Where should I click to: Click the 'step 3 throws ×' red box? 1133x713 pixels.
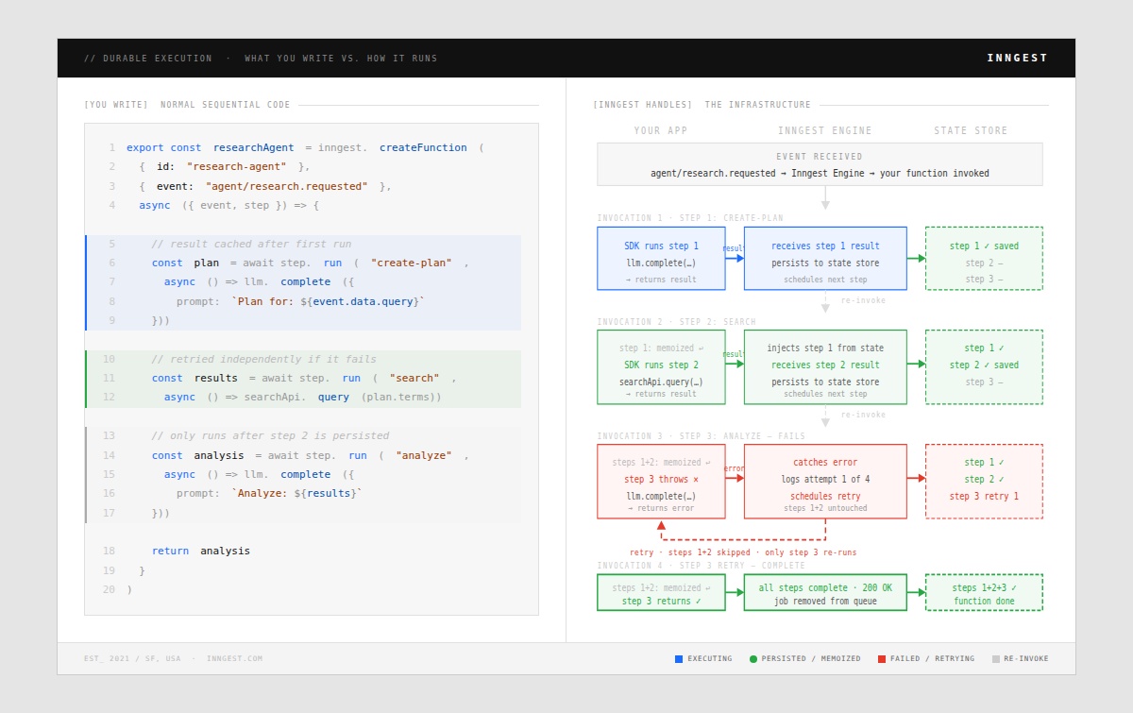[661, 481]
